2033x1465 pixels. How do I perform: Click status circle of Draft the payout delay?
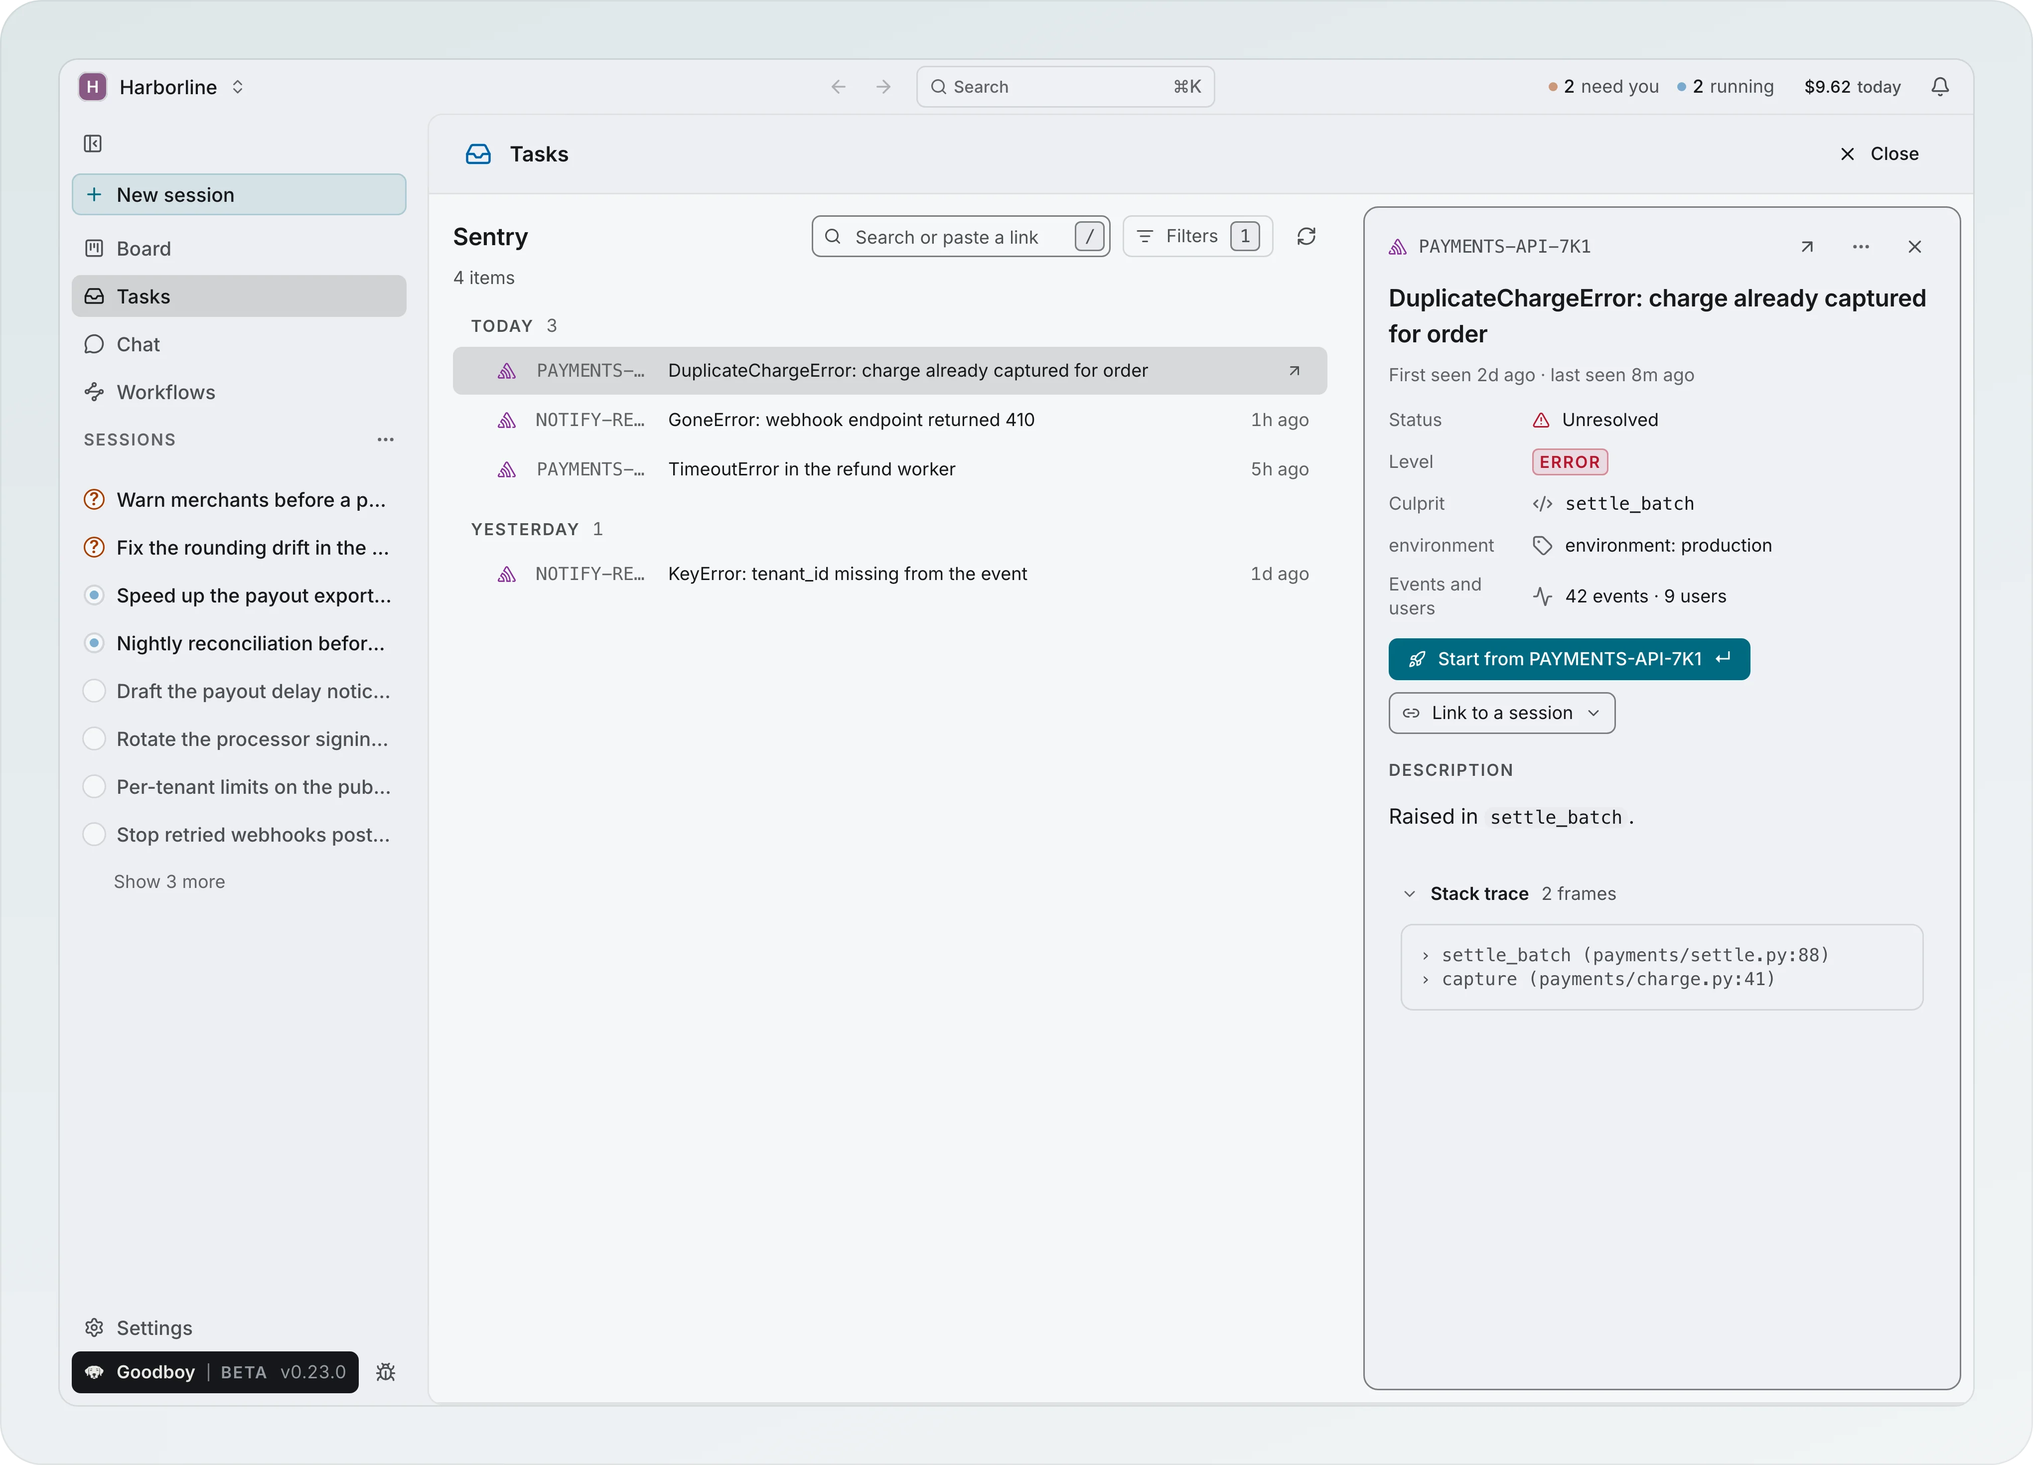(x=94, y=691)
